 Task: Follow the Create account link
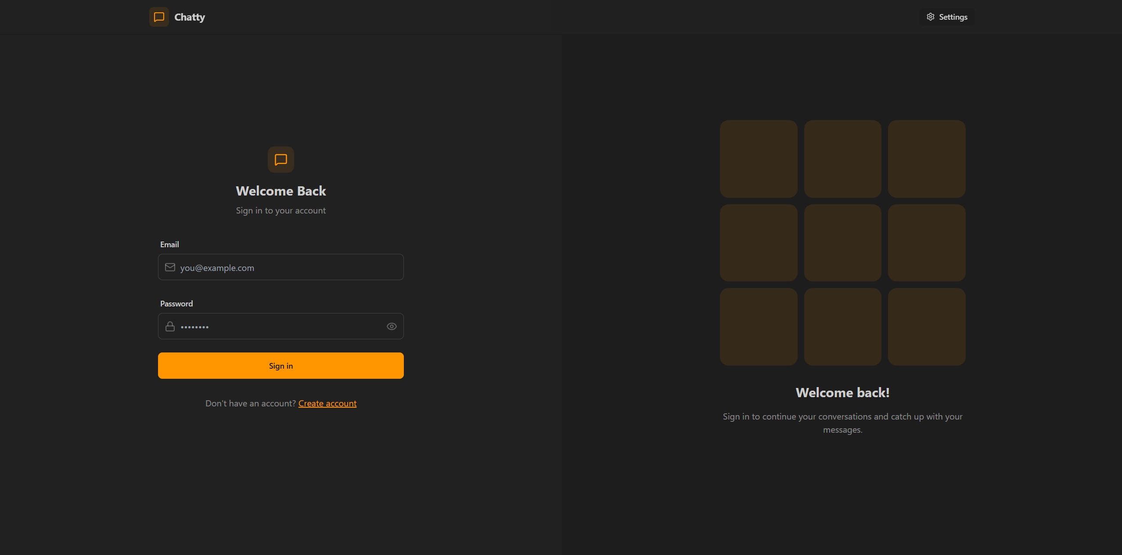[327, 403]
